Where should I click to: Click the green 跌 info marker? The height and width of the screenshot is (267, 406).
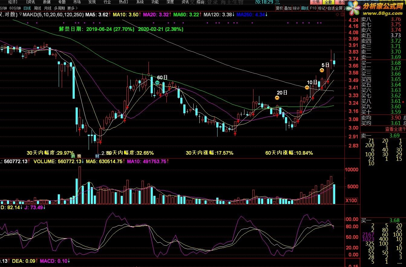coord(73,156)
